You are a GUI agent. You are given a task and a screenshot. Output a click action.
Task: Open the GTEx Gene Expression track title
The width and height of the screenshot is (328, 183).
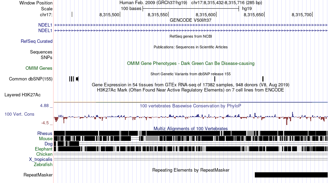pos(191,85)
